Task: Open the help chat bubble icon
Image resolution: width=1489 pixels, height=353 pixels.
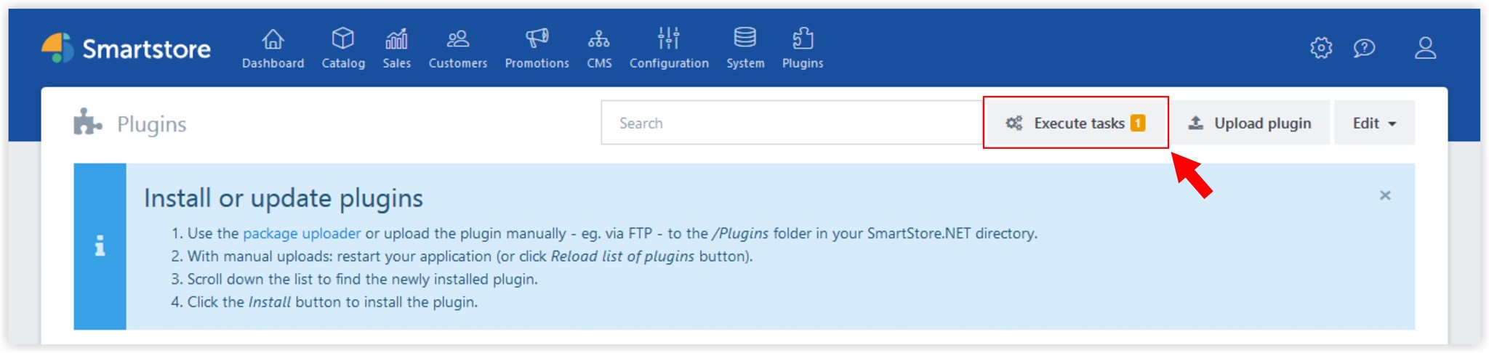Action: pos(1365,48)
